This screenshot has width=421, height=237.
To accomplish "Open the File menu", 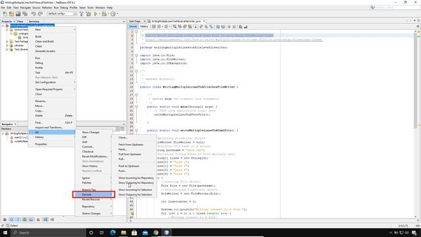I will (x=3, y=7).
